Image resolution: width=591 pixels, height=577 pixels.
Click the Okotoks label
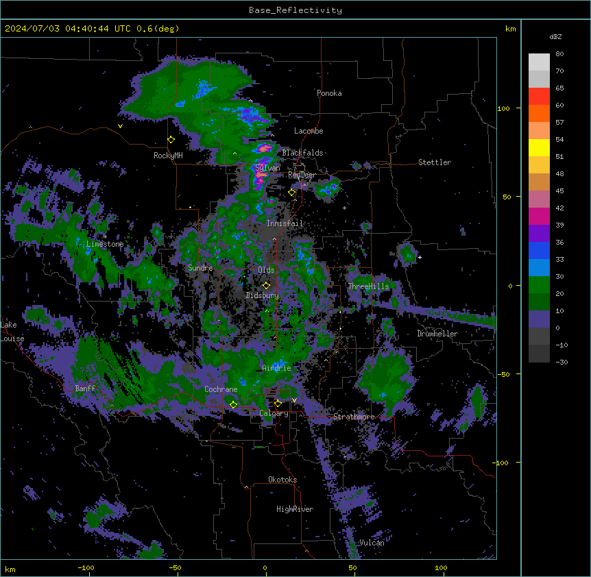[x=282, y=480]
